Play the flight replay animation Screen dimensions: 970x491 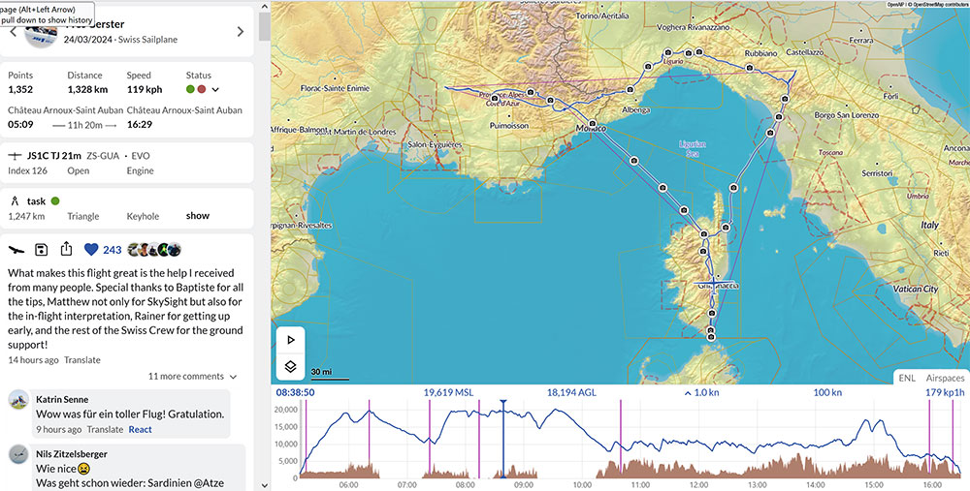pyautogui.click(x=290, y=340)
